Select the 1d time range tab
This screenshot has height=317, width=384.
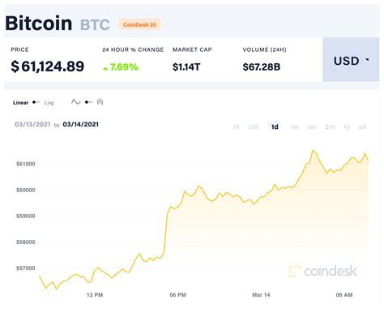275,126
